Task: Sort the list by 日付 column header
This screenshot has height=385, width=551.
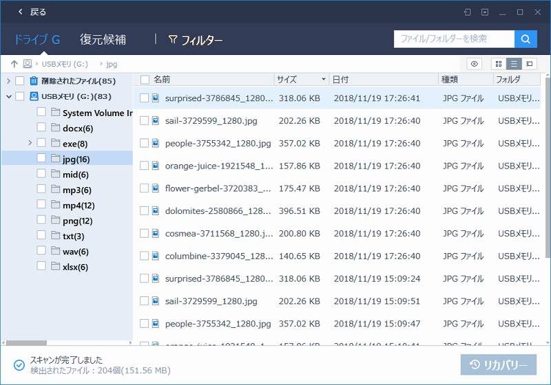Action: [382, 80]
